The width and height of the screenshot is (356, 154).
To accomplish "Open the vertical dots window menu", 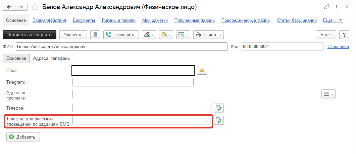I will click(x=337, y=7).
